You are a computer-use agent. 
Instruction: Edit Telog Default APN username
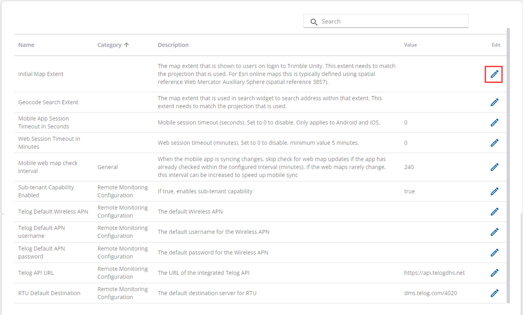(x=494, y=232)
